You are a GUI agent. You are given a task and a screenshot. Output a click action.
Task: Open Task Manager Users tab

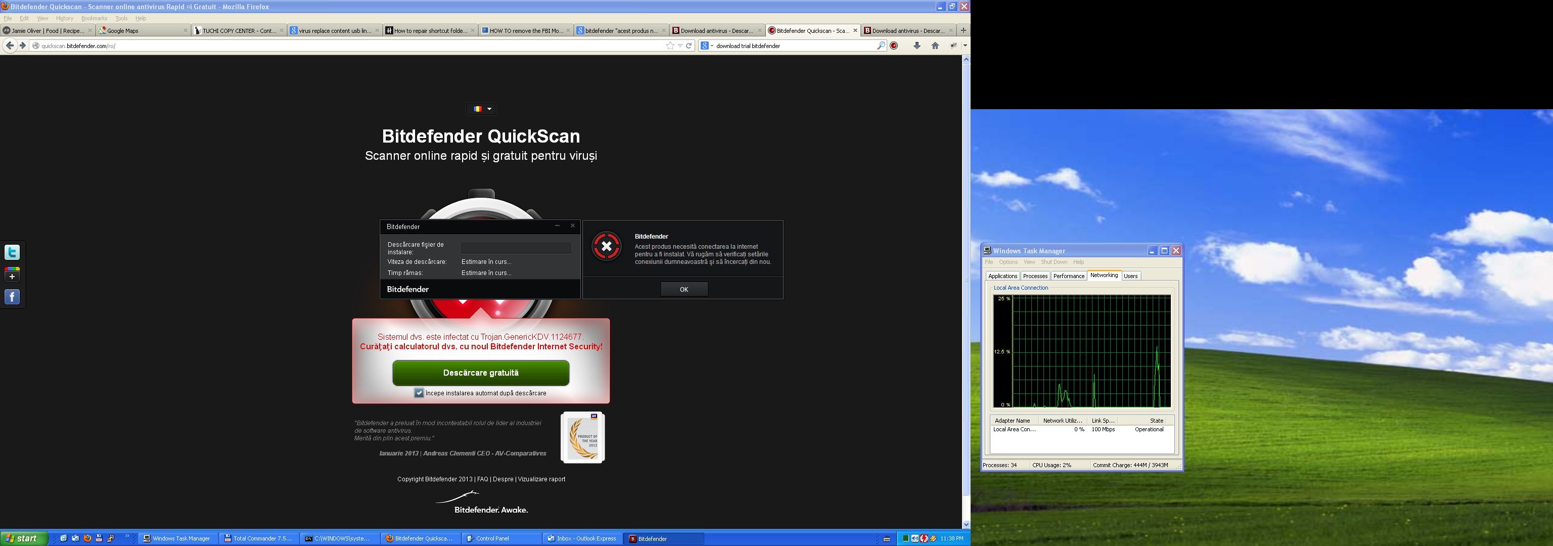(x=1130, y=276)
